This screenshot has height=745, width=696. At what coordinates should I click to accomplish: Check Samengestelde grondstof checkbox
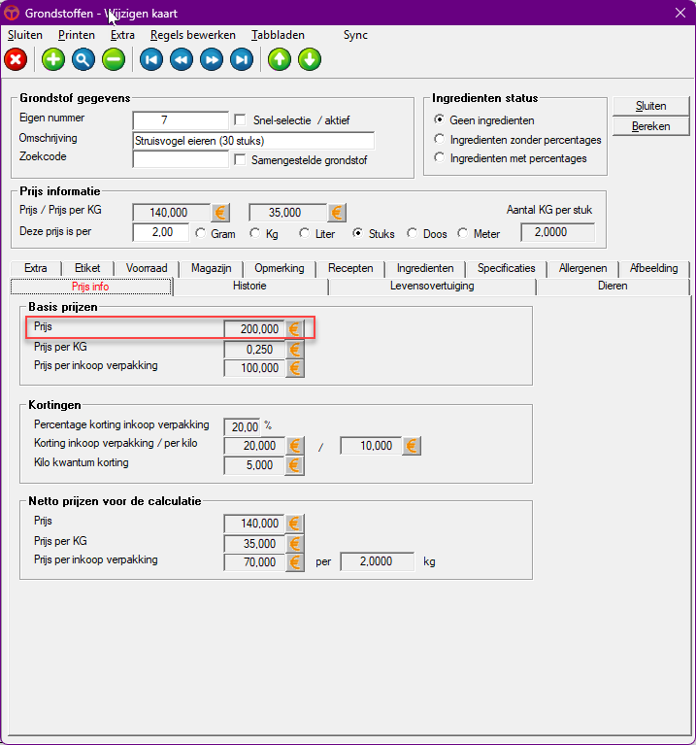tap(240, 159)
